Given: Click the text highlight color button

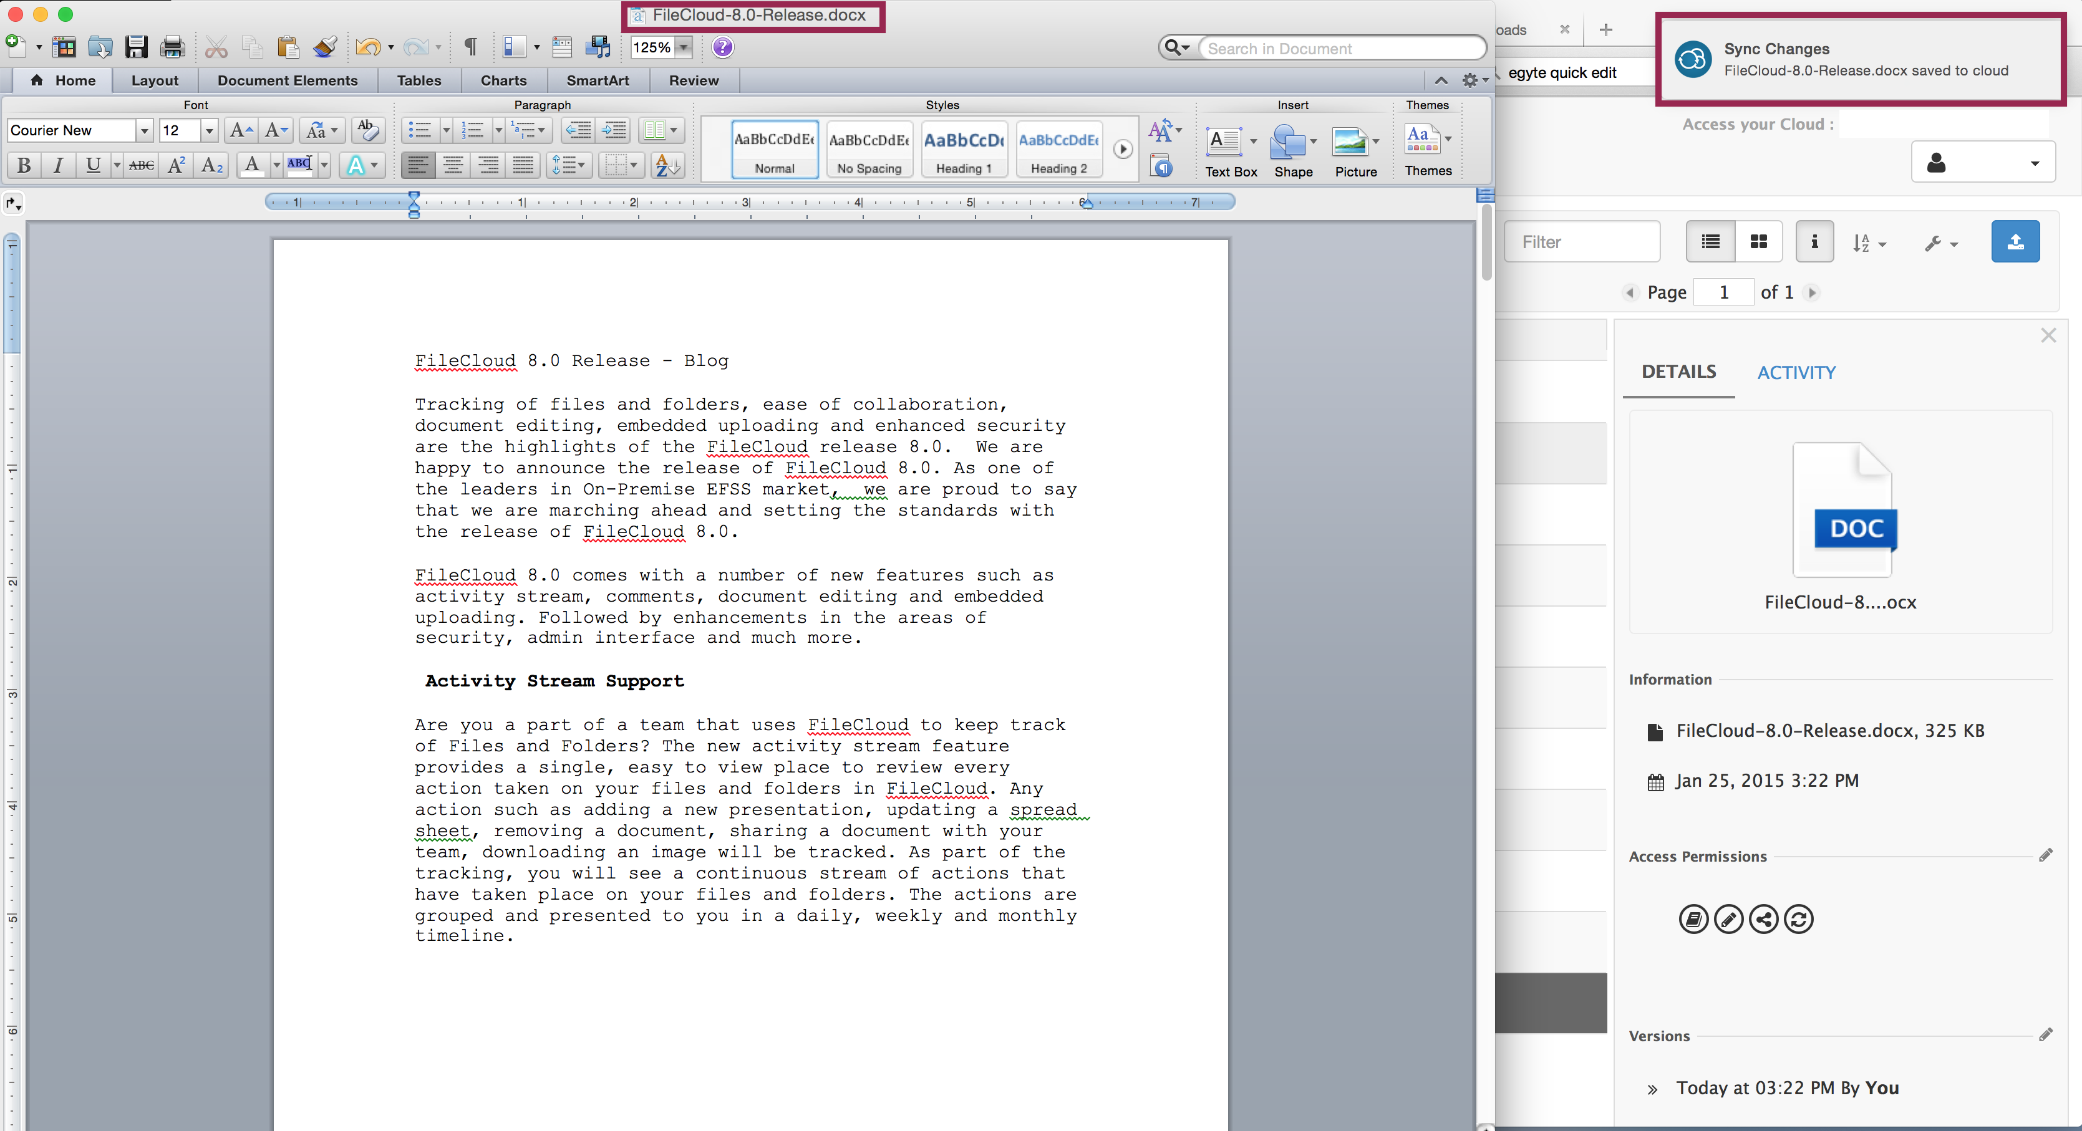Looking at the screenshot, I should click(x=300, y=166).
